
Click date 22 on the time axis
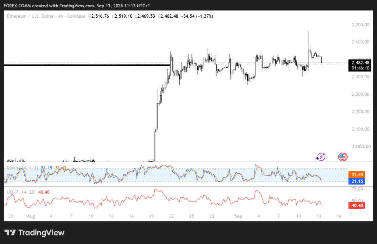[171, 216]
